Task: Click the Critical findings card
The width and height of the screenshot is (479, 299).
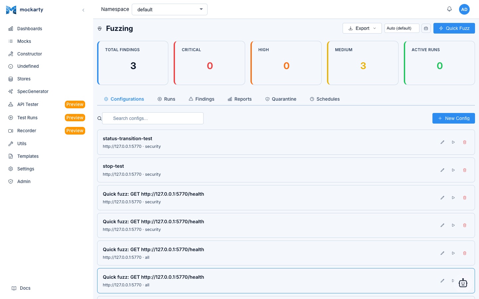Action: click(x=209, y=63)
